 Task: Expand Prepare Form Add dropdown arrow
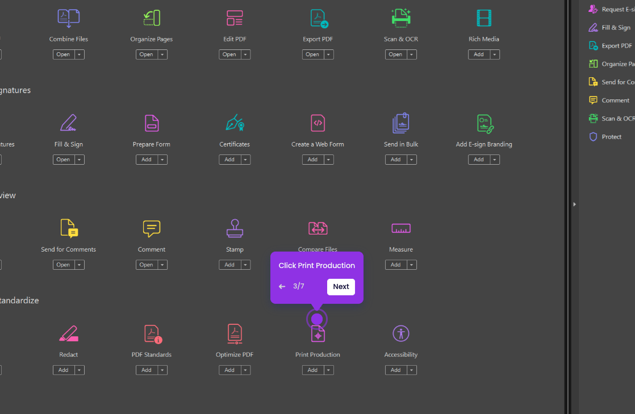click(x=162, y=160)
